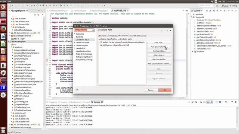Toggle Hide Local Types in Outline

224,11
